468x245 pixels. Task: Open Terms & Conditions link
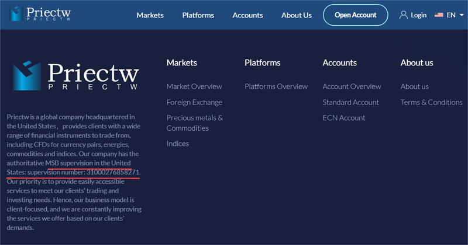(432, 103)
